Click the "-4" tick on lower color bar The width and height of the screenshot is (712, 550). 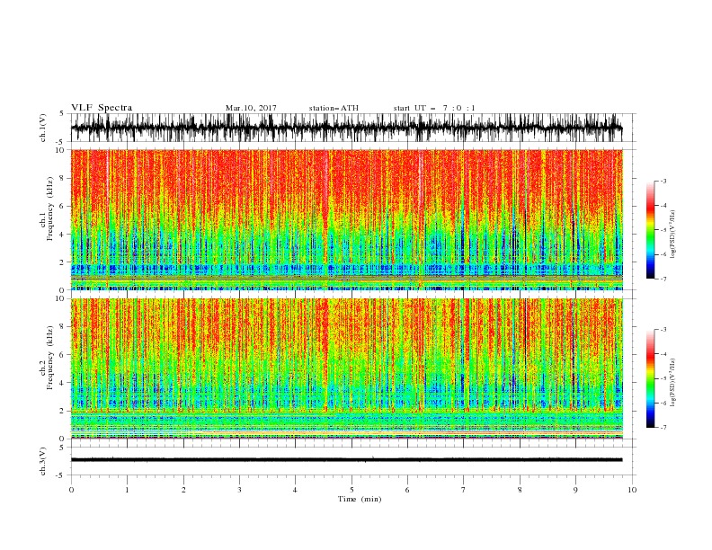663,354
